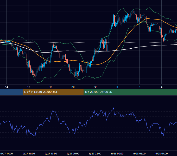Click the blue session bar before London

click(x=11, y=92)
